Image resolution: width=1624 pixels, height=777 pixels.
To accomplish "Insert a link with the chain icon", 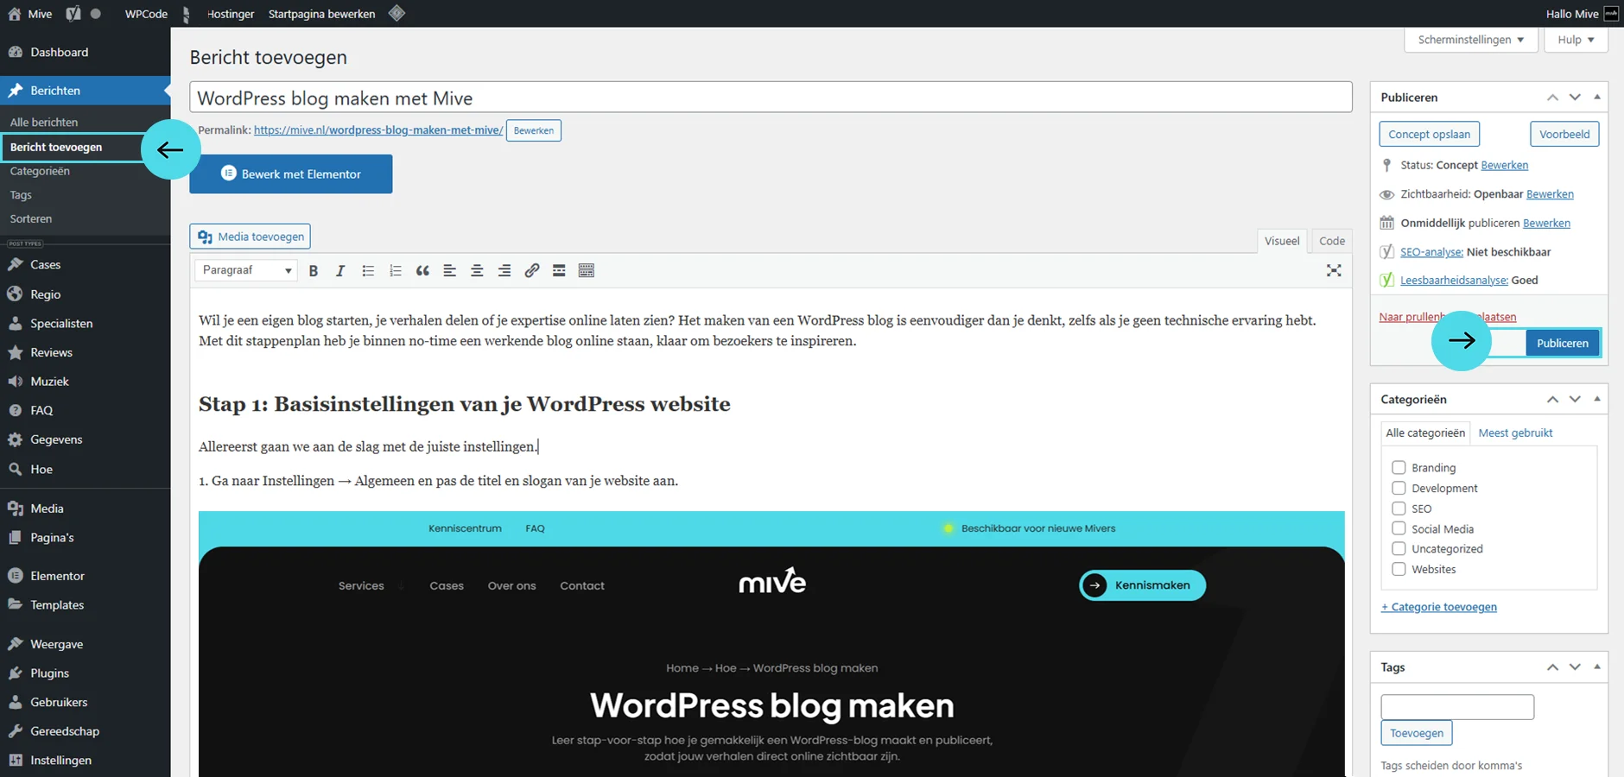I will tap(532, 271).
